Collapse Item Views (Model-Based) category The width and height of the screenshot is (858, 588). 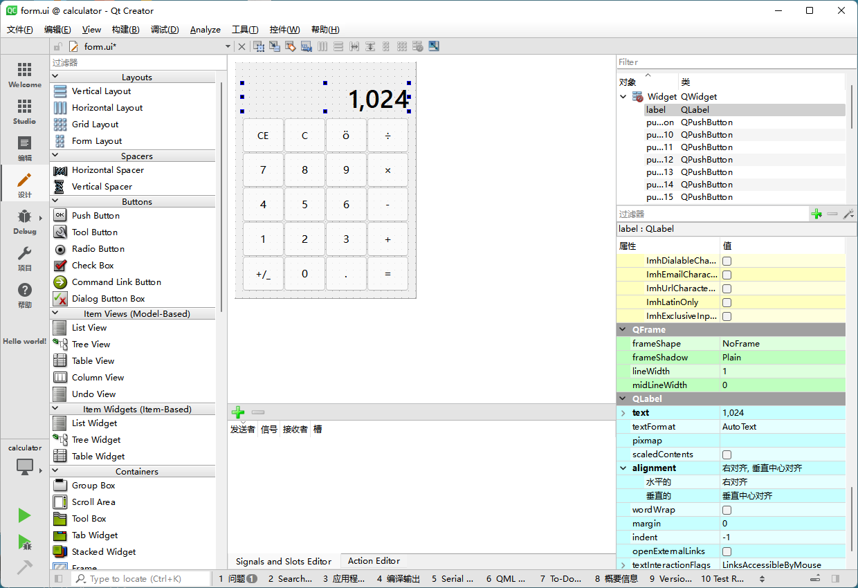[x=56, y=313]
